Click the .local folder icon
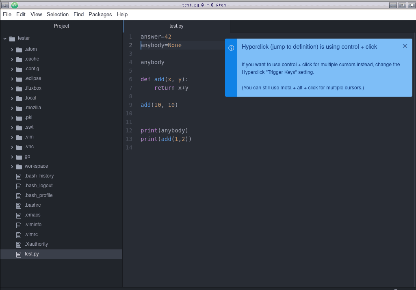The height and width of the screenshot is (290, 416). (x=19, y=98)
